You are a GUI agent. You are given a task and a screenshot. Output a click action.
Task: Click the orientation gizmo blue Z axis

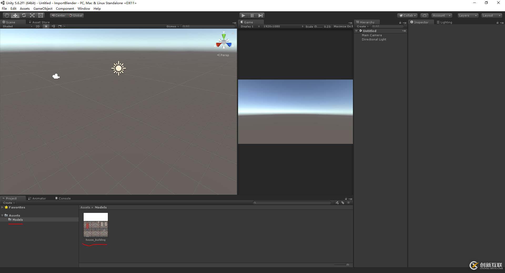(x=229, y=45)
